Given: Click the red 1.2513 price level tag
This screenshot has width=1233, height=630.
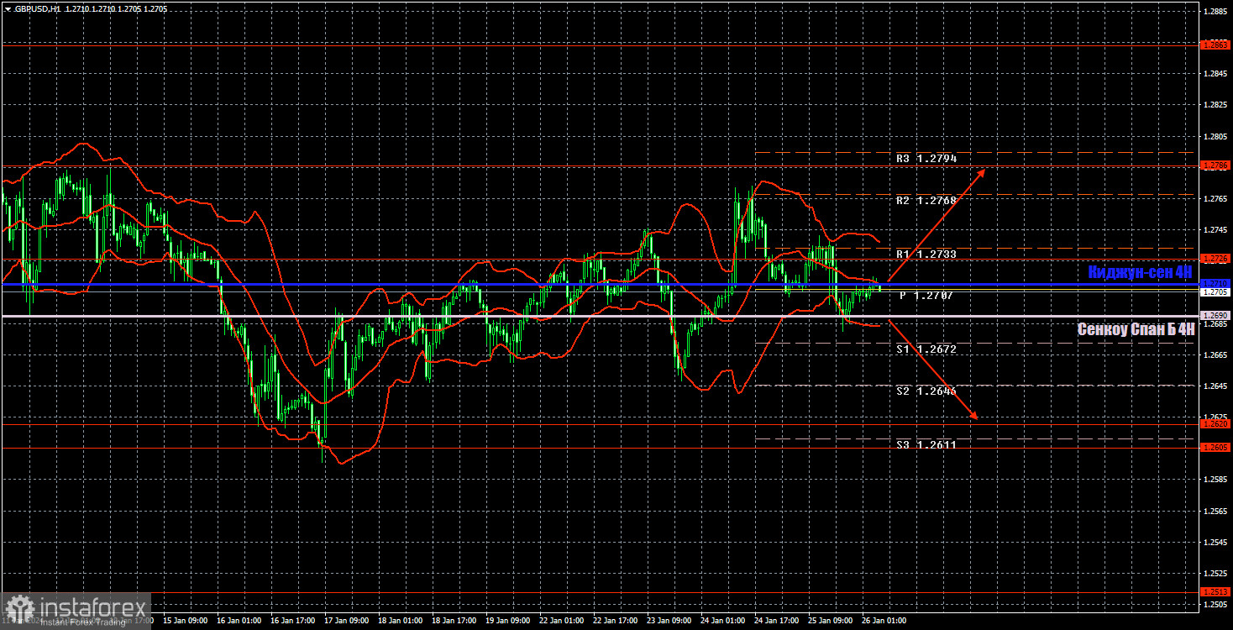Looking at the screenshot, I should click(x=1215, y=591).
